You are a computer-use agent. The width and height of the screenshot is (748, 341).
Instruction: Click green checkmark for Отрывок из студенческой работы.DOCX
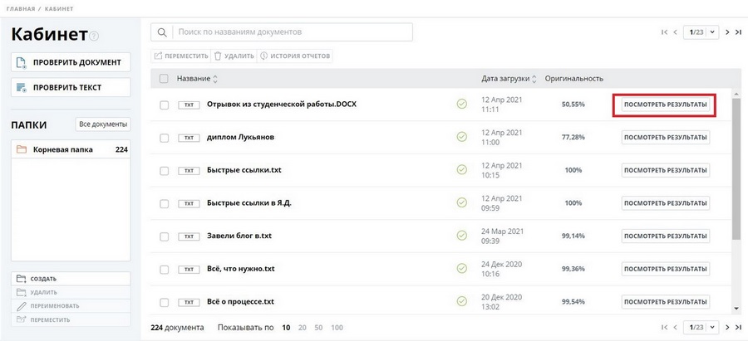point(462,105)
